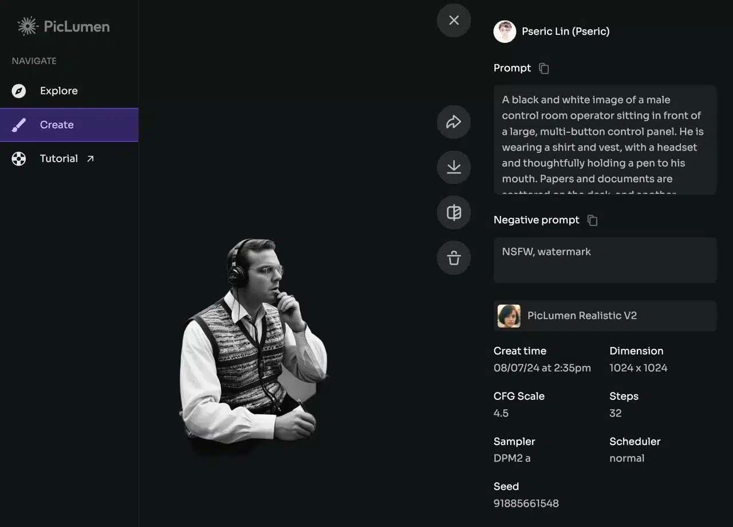Click the PicLumen logo
Image resolution: width=733 pixels, height=527 pixels.
(63, 26)
